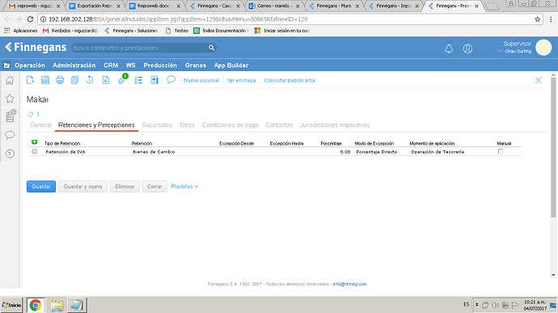
Task: Click the Nueva sucursal link
Action: [201, 81]
